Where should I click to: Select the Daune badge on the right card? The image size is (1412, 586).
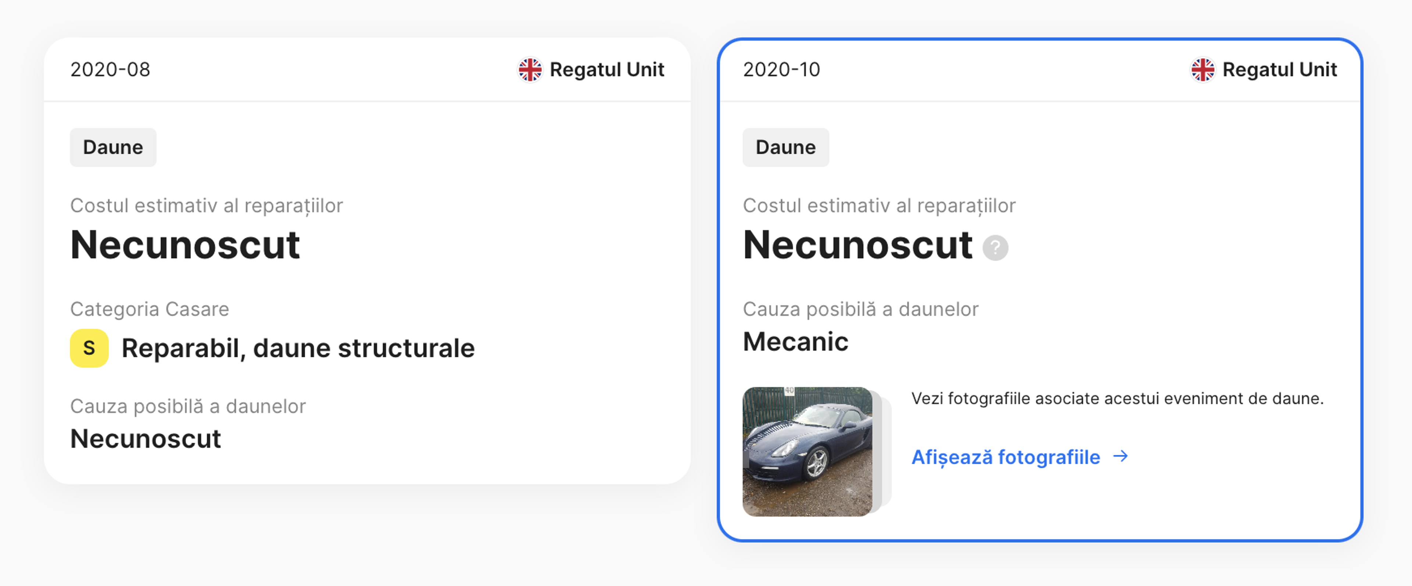point(785,146)
